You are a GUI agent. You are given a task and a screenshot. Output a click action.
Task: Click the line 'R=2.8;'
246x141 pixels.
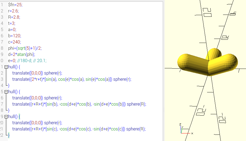[x=14, y=17]
